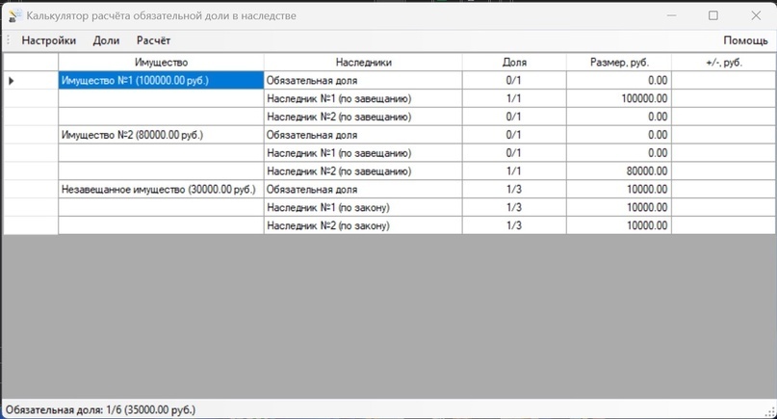Viewport: 777px width, 419px height.
Task: Open the Помощь menu
Action: 745,40
